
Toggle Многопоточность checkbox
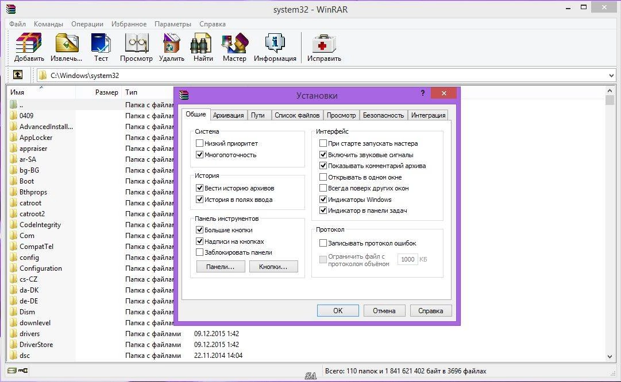pyautogui.click(x=199, y=155)
